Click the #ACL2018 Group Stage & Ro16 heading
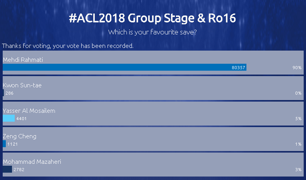This screenshot has width=306, height=180. [x=152, y=18]
